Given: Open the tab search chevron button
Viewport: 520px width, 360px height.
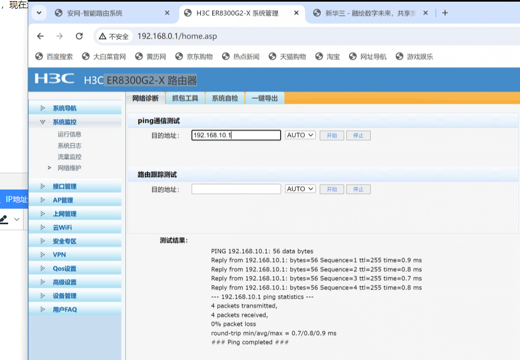Looking at the screenshot, I should tap(39, 13).
